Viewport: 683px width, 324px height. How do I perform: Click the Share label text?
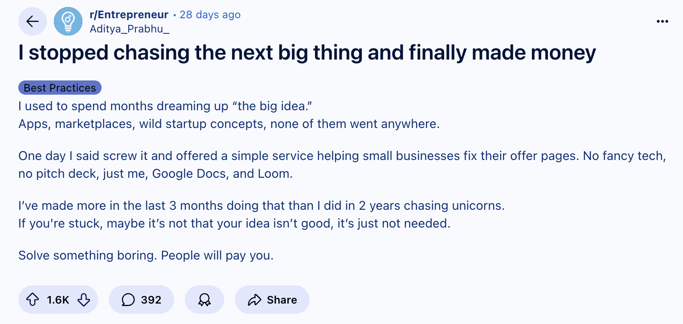[x=282, y=300]
